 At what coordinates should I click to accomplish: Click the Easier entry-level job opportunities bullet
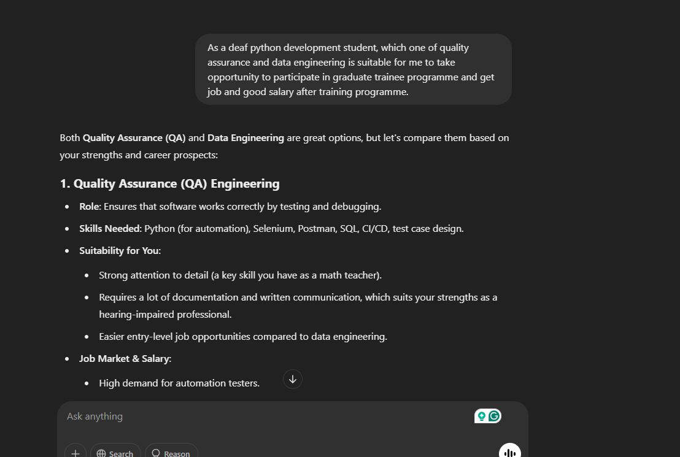tap(243, 337)
